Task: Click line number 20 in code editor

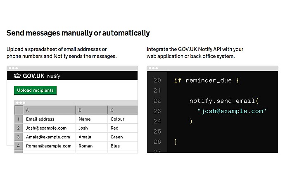Action: point(157,81)
